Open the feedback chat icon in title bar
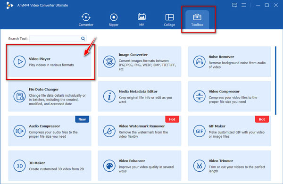This screenshot has width=283, height=184. [x=234, y=5]
